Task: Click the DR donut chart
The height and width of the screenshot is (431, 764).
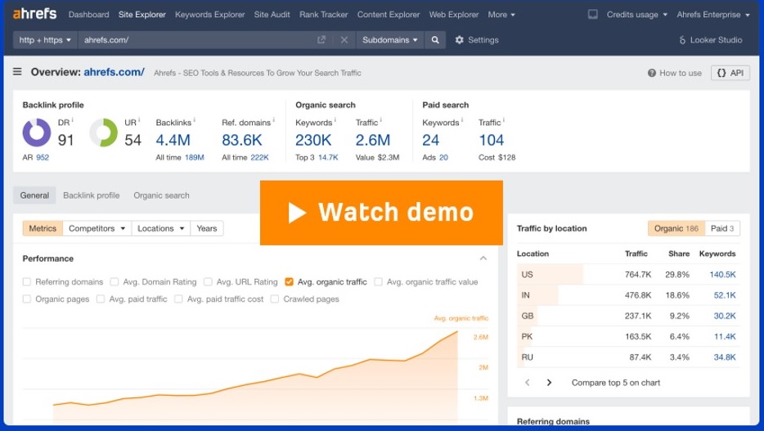Action: tap(37, 132)
